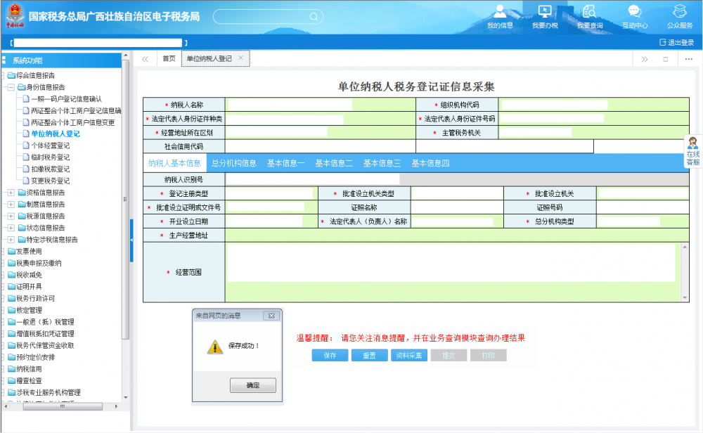The image size is (703, 433).
Task: Open 在线客服 online support widget
Action: 692,150
